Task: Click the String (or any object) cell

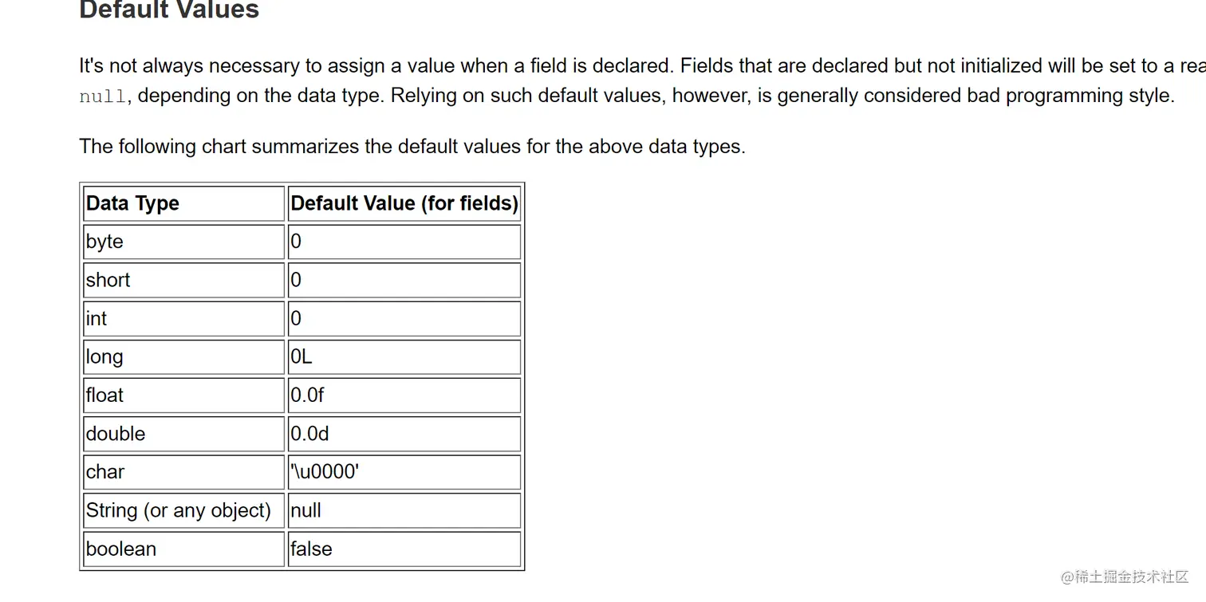Action: coord(183,510)
